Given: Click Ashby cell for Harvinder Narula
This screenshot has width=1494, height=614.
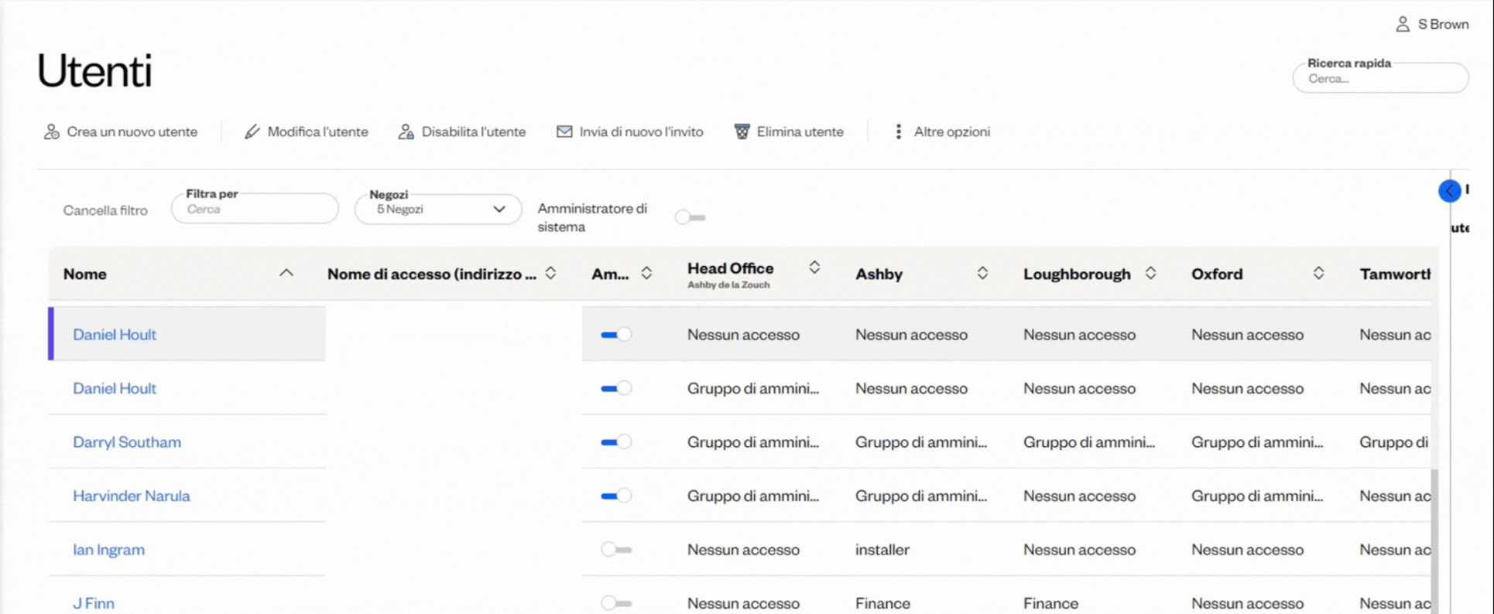Looking at the screenshot, I should click(x=921, y=496).
